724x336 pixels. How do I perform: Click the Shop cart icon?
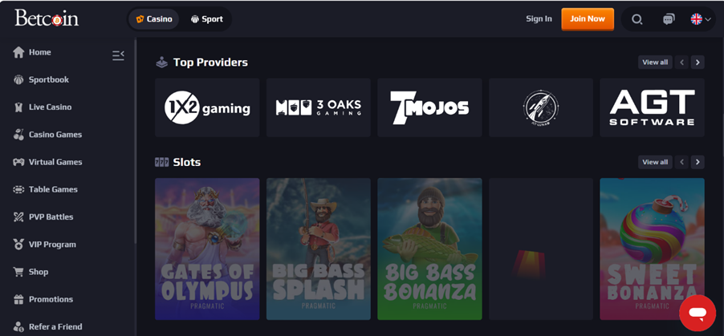click(18, 272)
